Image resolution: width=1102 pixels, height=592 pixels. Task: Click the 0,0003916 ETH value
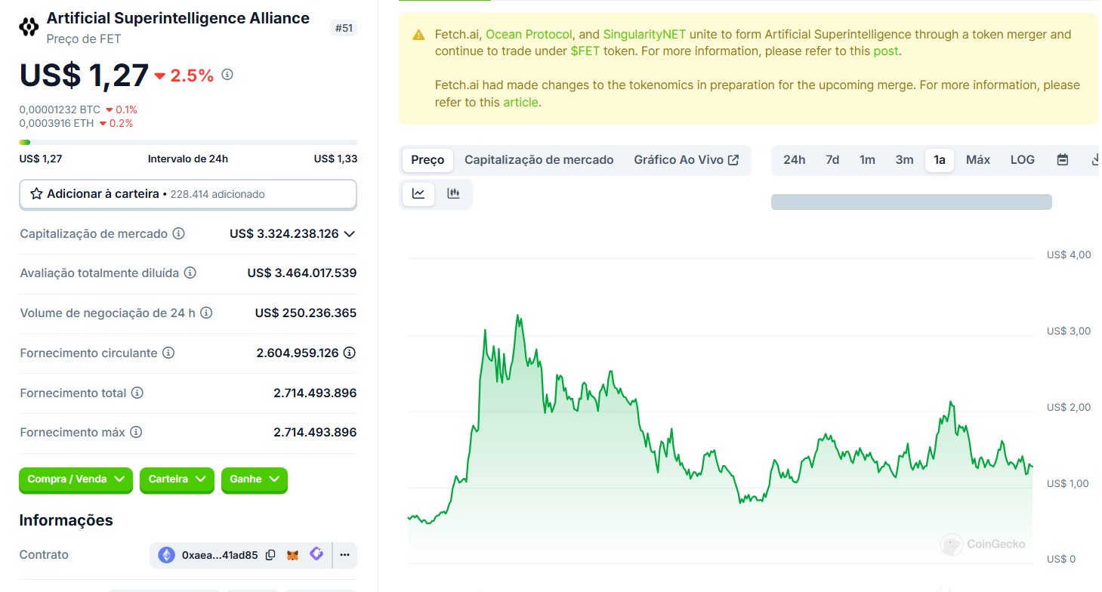57,123
